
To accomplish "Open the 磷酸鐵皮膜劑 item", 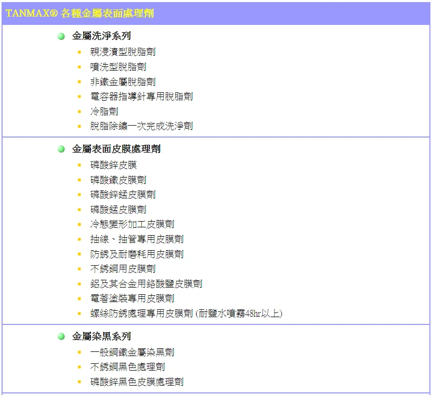I will (x=118, y=180).
